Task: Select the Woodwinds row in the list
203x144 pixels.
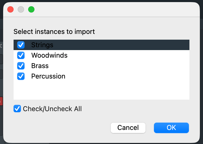Action: [49, 55]
